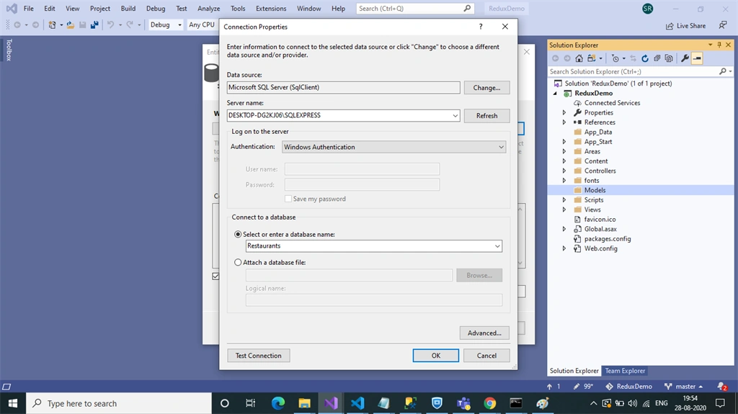Click Refresh icon in Solution Explorer toolbar
This screenshot has height=414, width=738.
coord(645,58)
